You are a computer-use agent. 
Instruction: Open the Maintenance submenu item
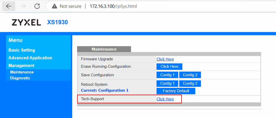point(22,72)
